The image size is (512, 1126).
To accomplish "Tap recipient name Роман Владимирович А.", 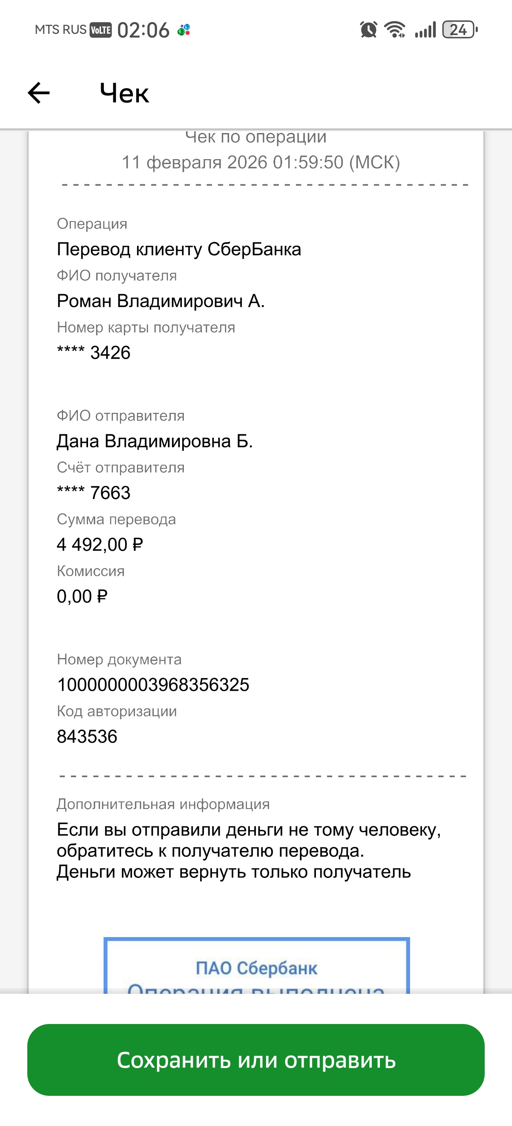I will point(161,301).
